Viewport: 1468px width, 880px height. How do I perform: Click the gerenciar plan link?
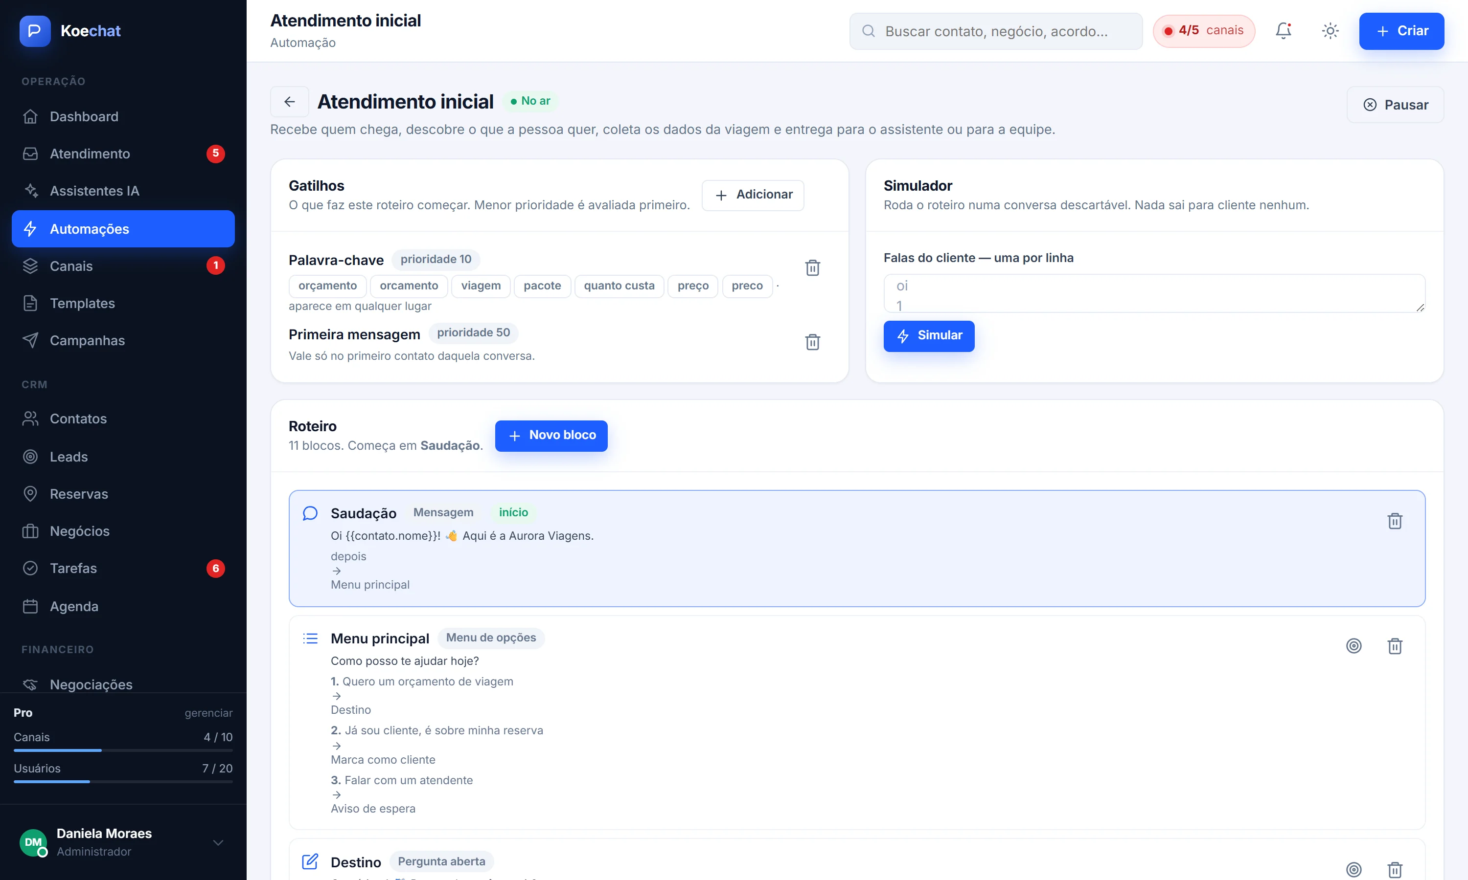tap(208, 713)
